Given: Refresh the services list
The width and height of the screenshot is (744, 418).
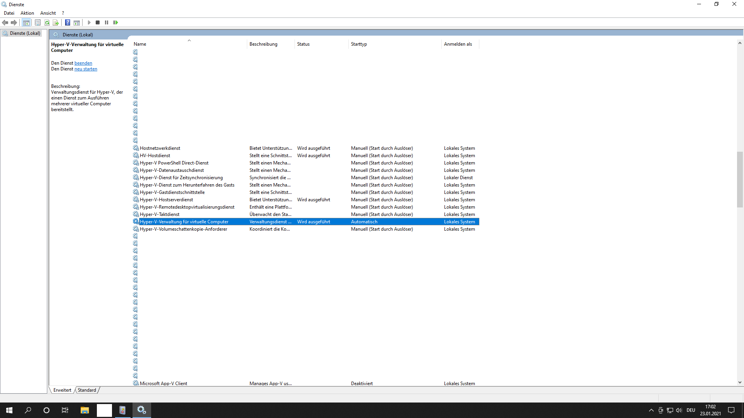Looking at the screenshot, I should [47, 22].
